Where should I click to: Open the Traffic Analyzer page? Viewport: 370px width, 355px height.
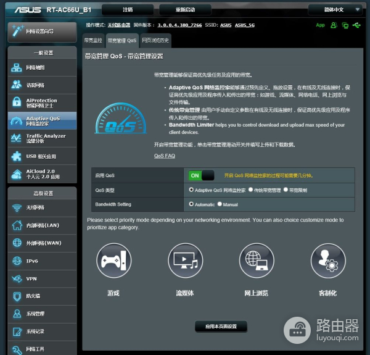pyautogui.click(x=42, y=138)
